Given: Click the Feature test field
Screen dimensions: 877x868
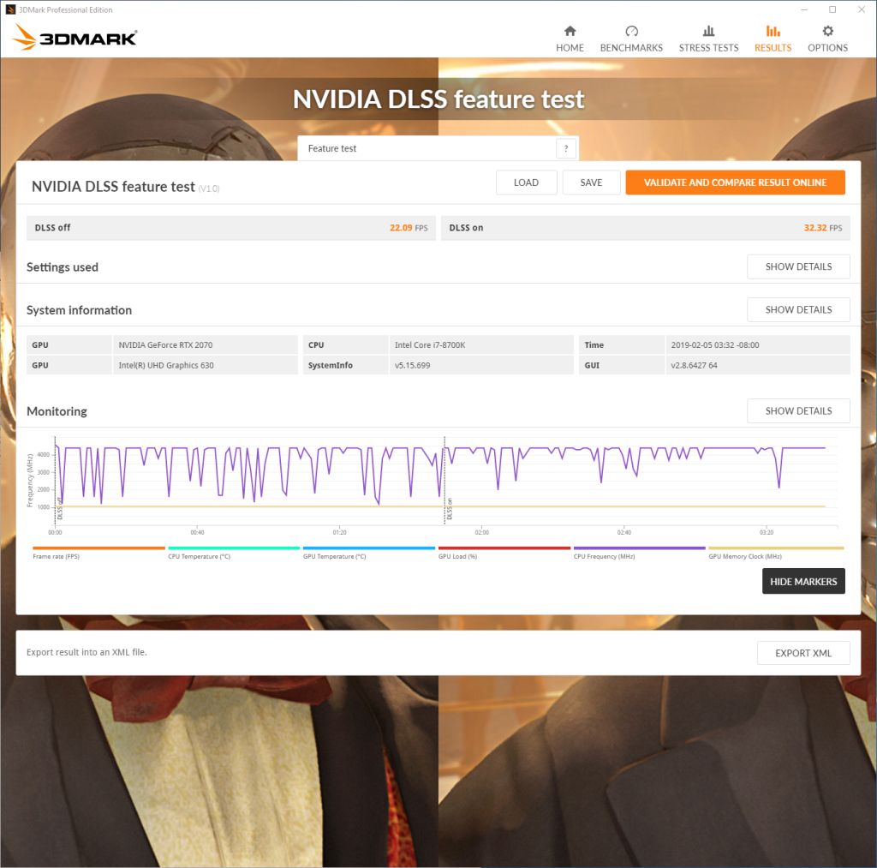Looking at the screenshot, I should (x=438, y=148).
